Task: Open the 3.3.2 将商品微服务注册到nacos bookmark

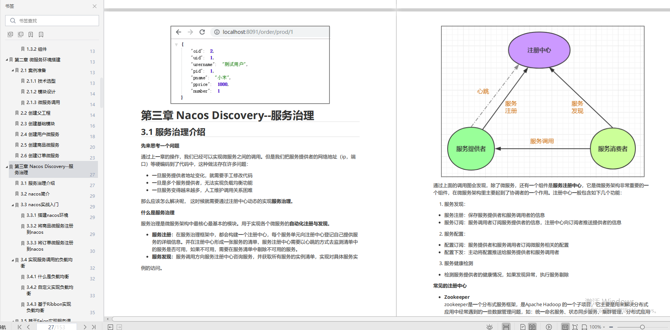Action: [50, 229]
